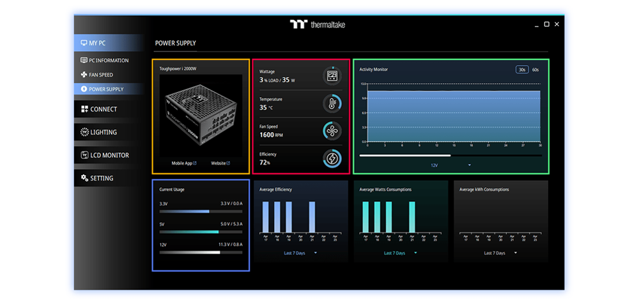Click the Thermaltake logo

pyautogui.click(x=318, y=24)
